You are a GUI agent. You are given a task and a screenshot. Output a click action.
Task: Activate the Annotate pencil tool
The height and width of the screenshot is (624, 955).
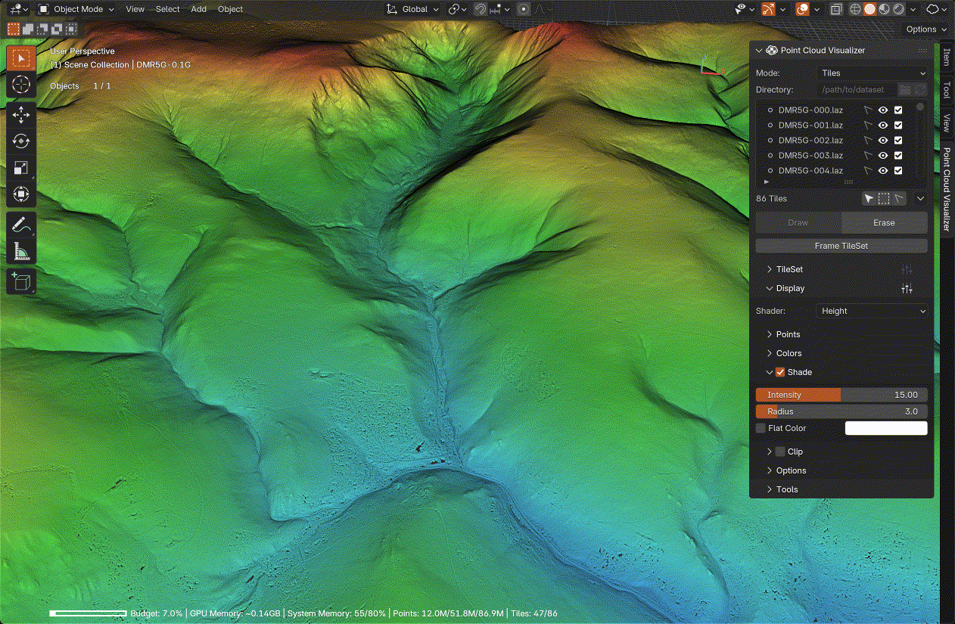[x=21, y=225]
